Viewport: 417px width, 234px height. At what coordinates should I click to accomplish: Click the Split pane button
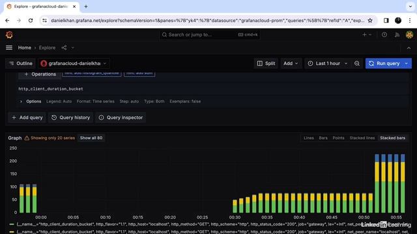pos(266,64)
